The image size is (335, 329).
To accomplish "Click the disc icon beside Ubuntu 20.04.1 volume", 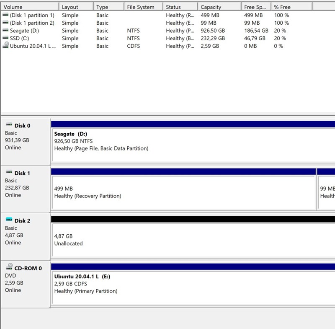I will click(x=5, y=46).
